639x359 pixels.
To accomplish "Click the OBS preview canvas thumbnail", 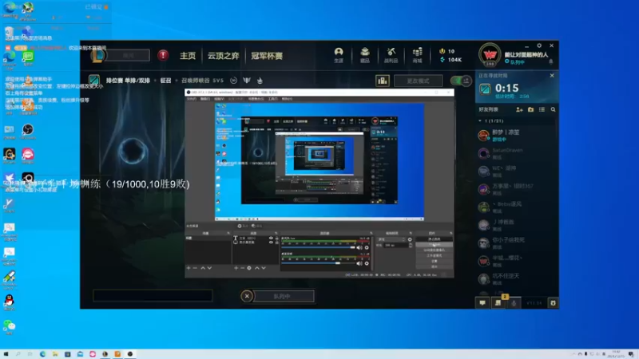I will (319, 162).
